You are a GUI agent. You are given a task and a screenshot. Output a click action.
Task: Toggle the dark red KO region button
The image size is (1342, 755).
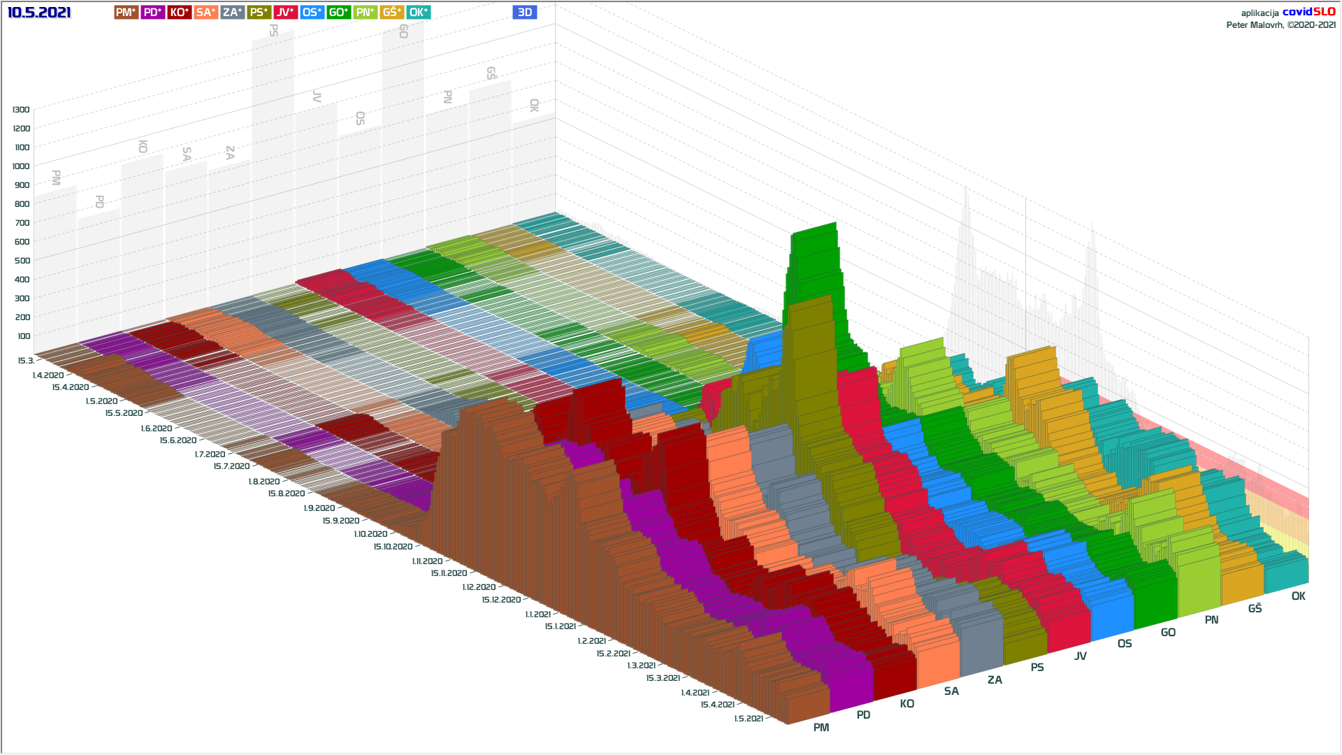[179, 13]
